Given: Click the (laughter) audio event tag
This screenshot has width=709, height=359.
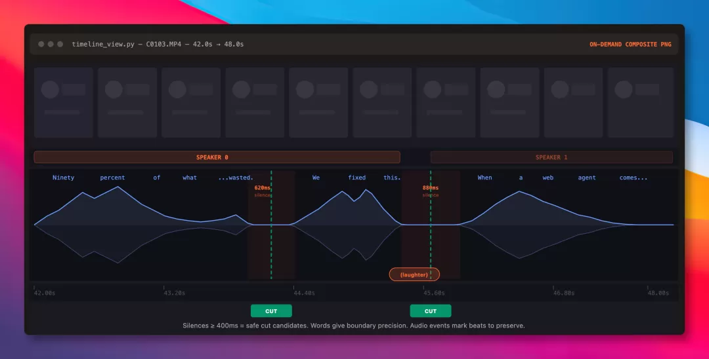Looking at the screenshot, I should click(x=414, y=274).
